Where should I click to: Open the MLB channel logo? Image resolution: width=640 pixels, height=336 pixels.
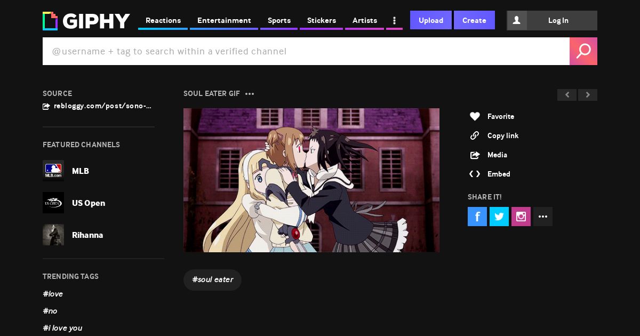(x=53, y=171)
